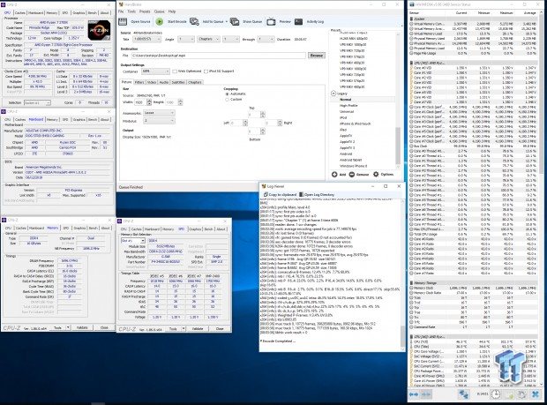Viewport: 547px width, 405px height.
Task: Open the Container MP4 dropdown
Action: [155, 71]
